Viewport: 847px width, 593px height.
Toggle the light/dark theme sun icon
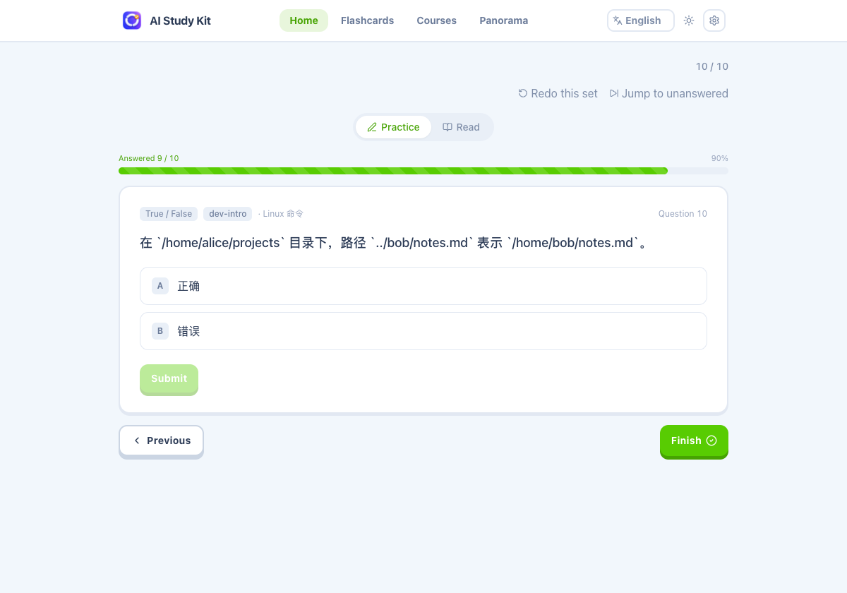(689, 20)
